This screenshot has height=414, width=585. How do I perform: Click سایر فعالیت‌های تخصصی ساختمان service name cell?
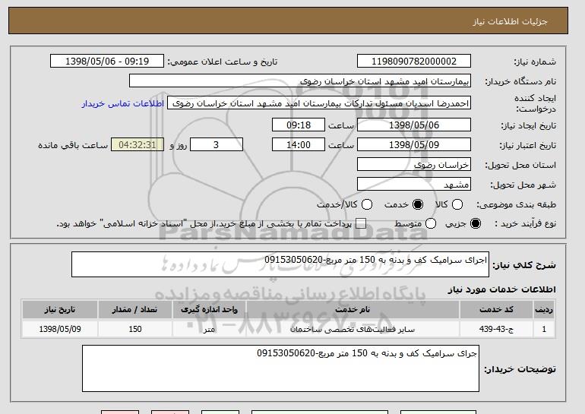coord(353,329)
